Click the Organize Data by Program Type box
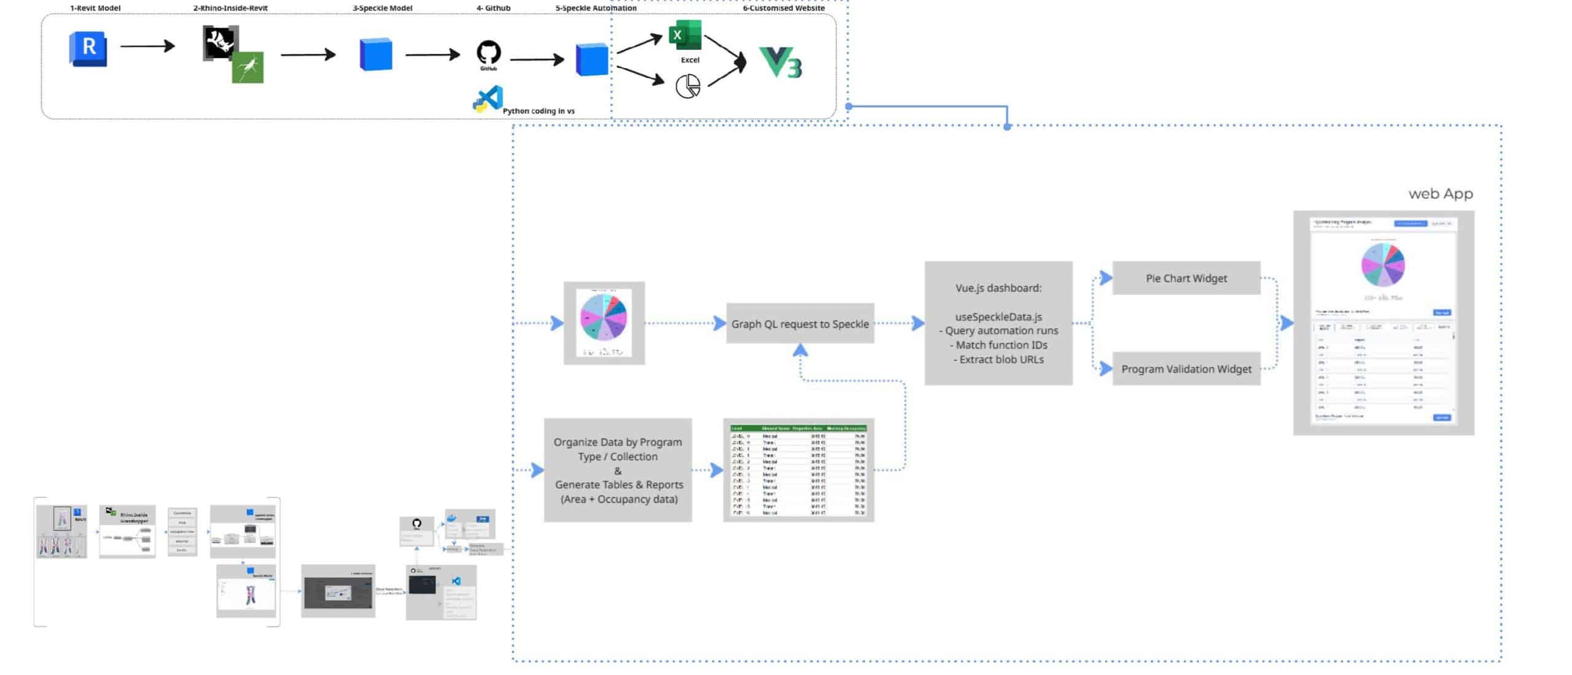This screenshot has width=1572, height=675. 617,470
